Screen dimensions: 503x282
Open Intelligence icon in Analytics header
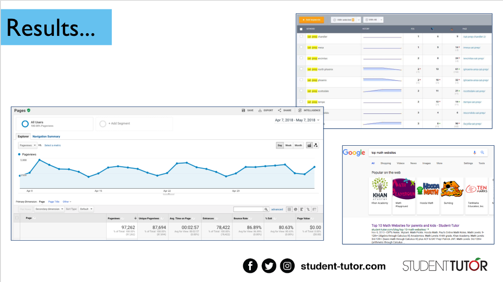(300, 110)
